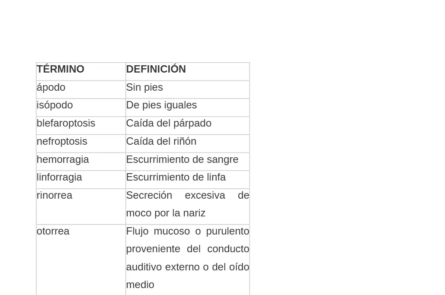Select the term otorrea
Viewport: 445px width, 295px height.
tap(53, 231)
